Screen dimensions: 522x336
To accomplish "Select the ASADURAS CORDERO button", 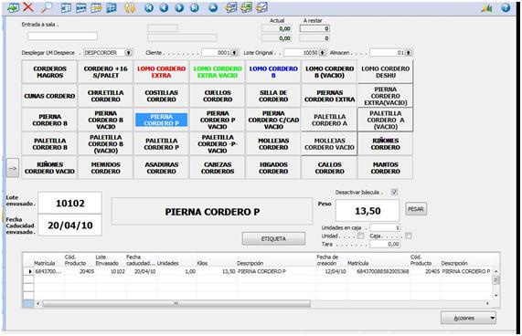I will click(162, 167).
